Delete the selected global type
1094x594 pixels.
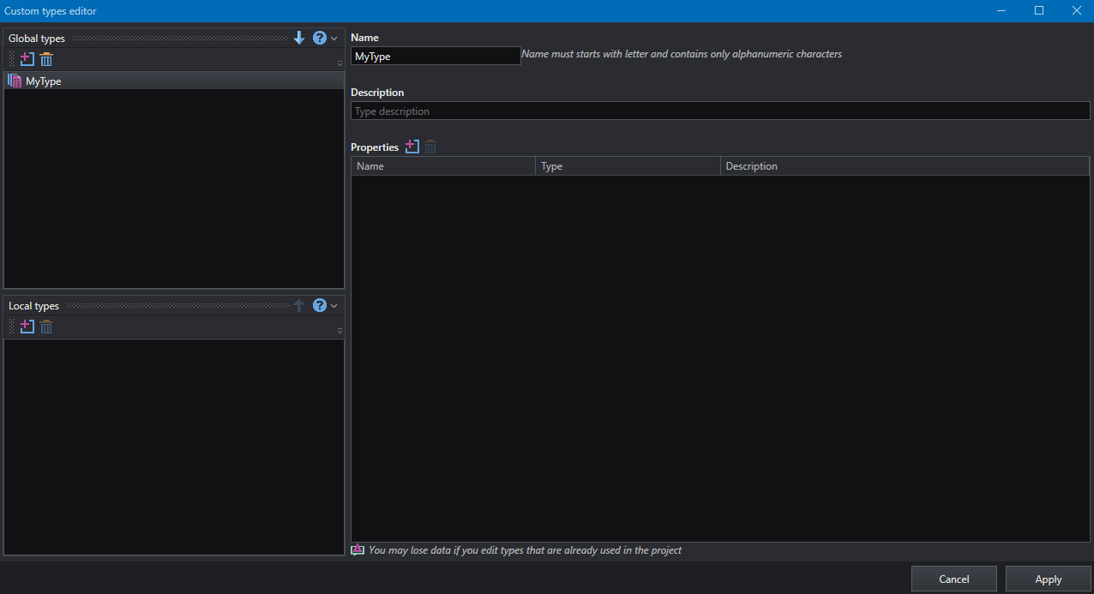coord(46,60)
